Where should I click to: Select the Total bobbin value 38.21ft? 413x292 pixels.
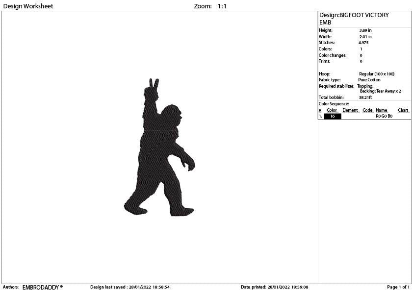pyautogui.click(x=366, y=97)
